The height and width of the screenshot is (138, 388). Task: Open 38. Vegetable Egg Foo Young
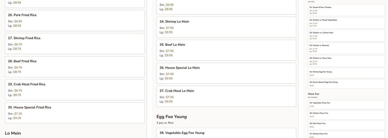226,133
